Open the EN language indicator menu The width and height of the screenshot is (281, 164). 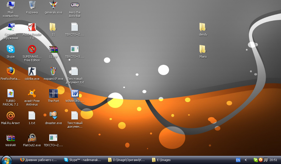point(238,160)
